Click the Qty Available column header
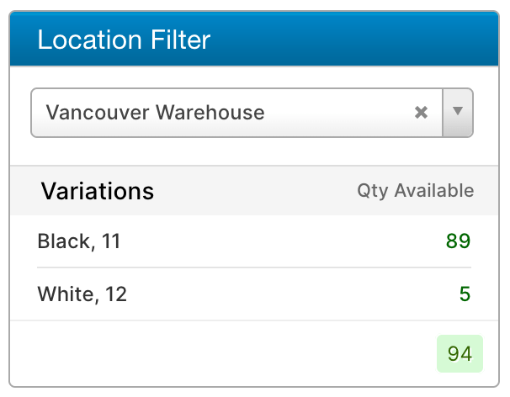This screenshot has width=510, height=397. (x=415, y=191)
